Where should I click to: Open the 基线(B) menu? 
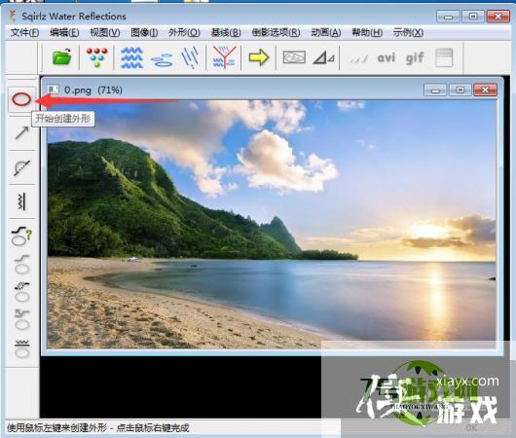point(226,32)
